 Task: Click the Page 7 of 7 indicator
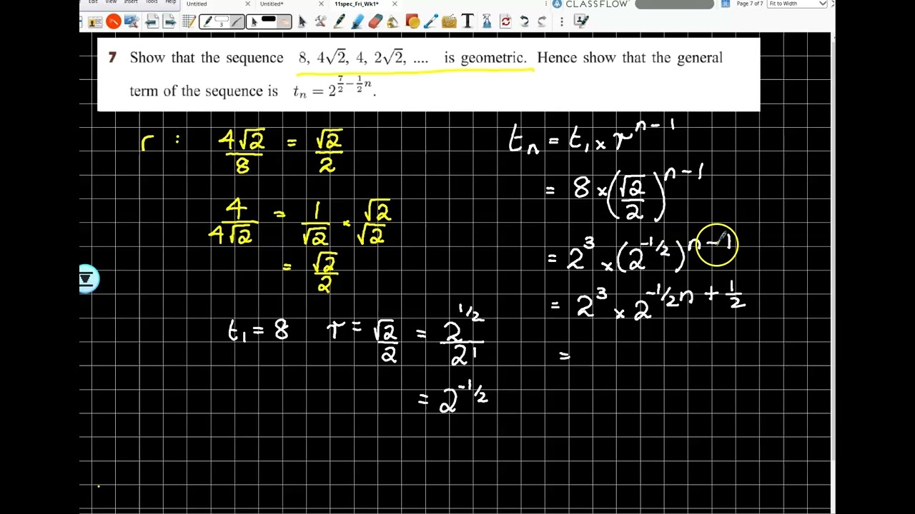750,4
